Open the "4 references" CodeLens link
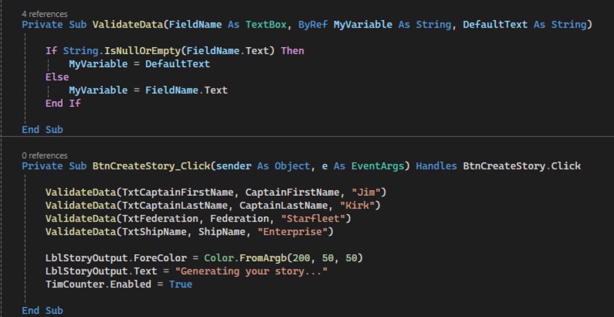This screenshot has width=614, height=317. 45,14
